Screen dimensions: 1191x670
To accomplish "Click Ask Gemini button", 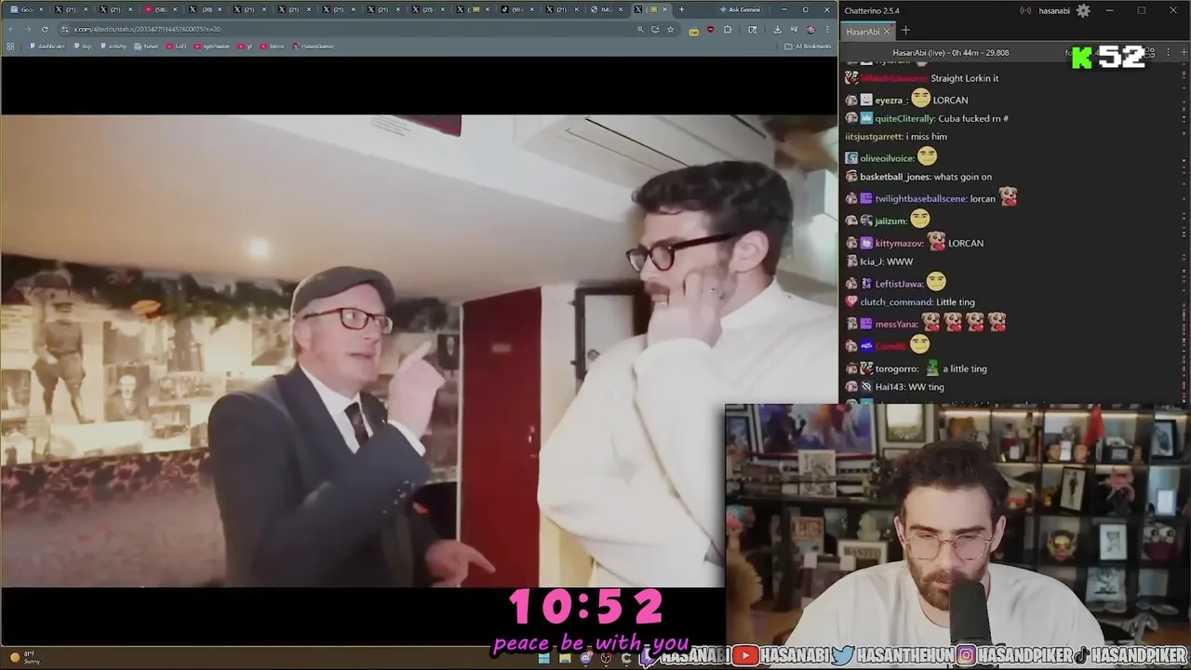I will click(x=739, y=9).
